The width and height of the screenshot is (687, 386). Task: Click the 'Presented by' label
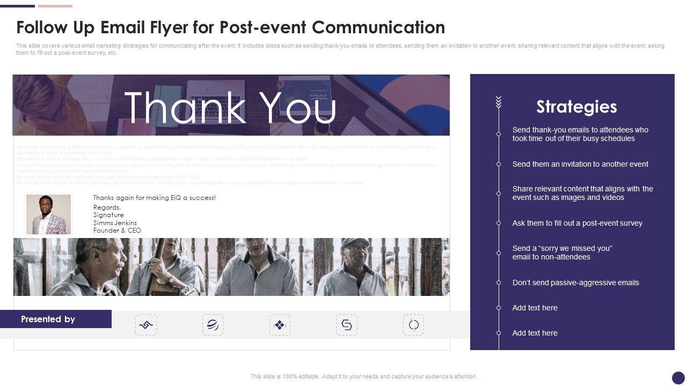(x=48, y=319)
